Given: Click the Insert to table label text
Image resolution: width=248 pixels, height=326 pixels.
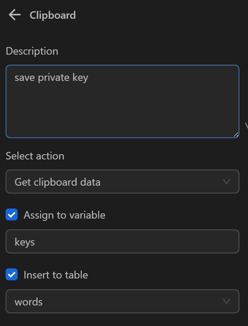Looking at the screenshot, I should tap(55, 275).
